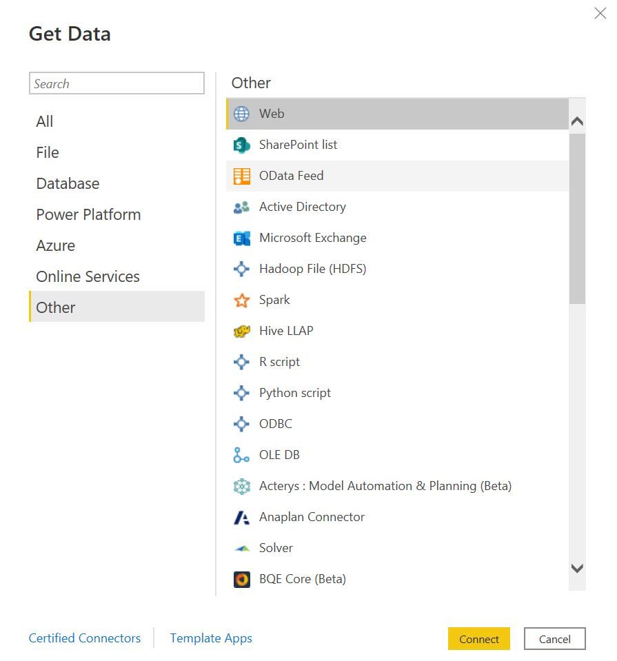
Task: Click inside the Search field
Action: pos(117,83)
